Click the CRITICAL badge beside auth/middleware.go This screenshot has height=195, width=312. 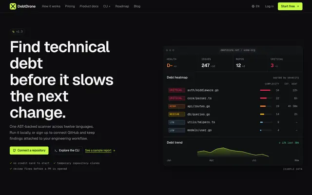(x=176, y=90)
